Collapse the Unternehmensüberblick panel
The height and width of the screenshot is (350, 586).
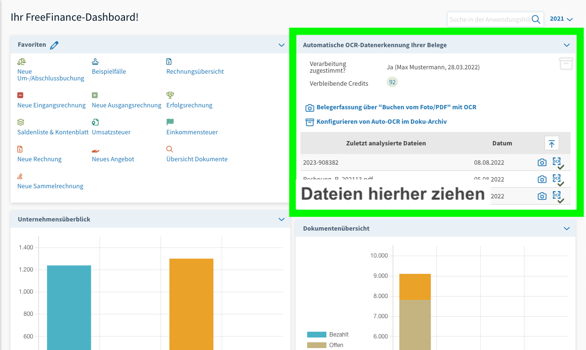click(282, 220)
